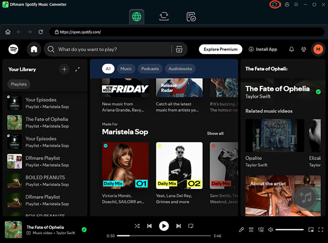The height and width of the screenshot is (243, 328).
Task: Reload the Spotify web page
Action: (x=40, y=32)
